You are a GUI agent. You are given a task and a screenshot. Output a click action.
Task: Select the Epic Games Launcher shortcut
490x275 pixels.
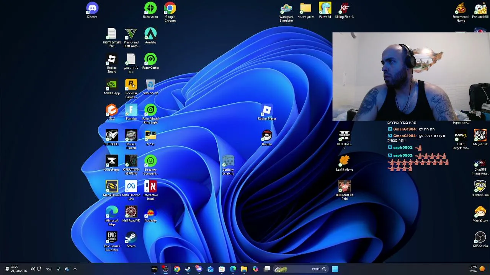112,242
